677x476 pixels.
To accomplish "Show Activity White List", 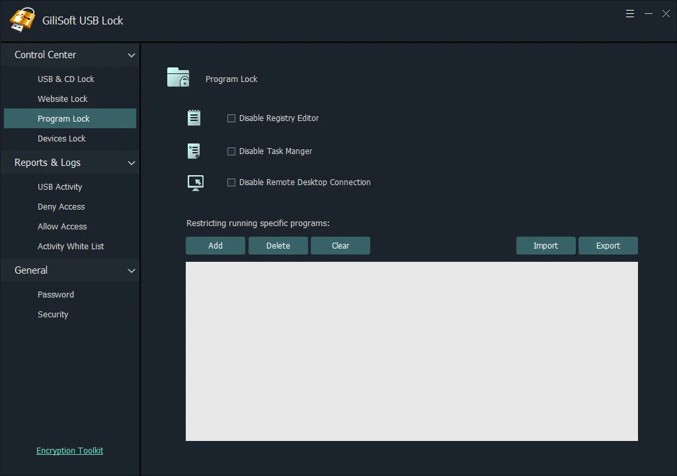I will pos(71,246).
